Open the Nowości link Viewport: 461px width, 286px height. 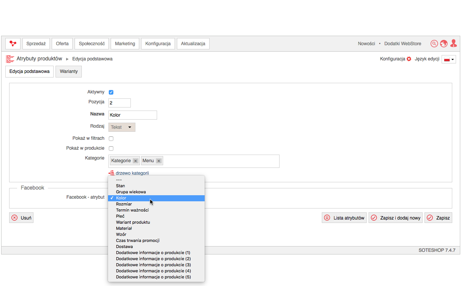point(367,44)
